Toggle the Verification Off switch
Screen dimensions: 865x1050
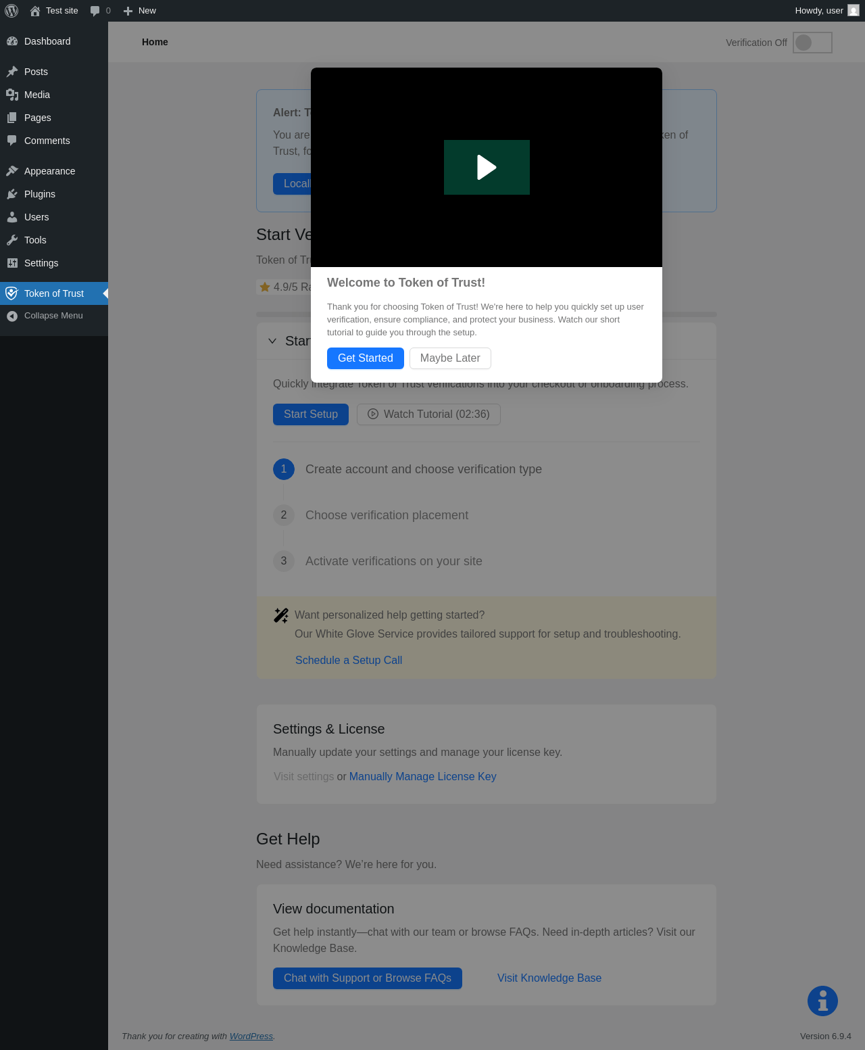pos(812,43)
